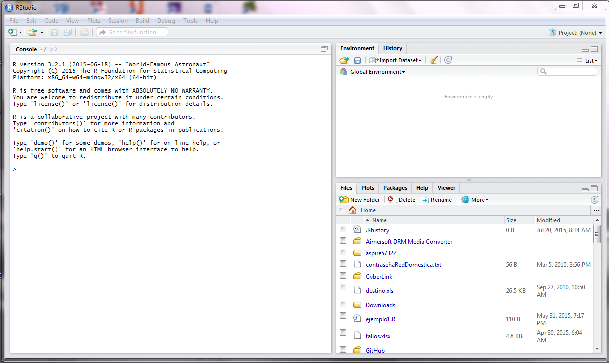Check the CyberLink folder checkbox
This screenshot has width=609, height=363.
tap(343, 276)
